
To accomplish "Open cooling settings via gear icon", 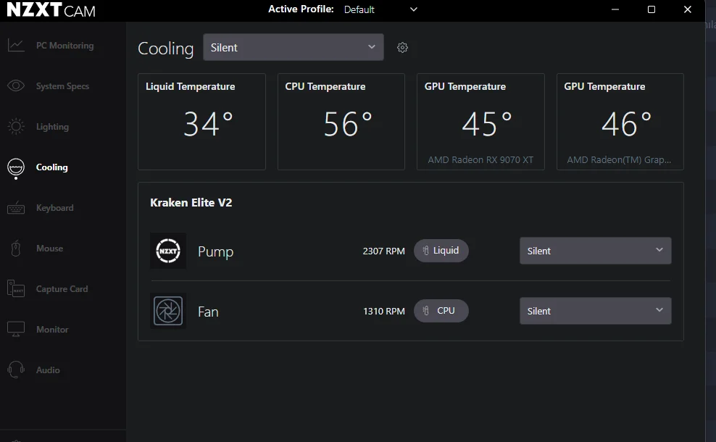I will [402, 48].
